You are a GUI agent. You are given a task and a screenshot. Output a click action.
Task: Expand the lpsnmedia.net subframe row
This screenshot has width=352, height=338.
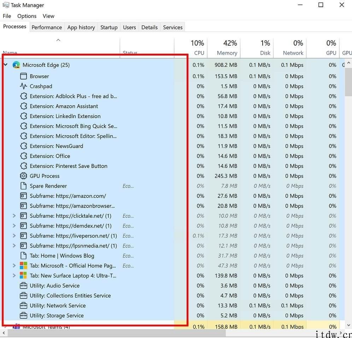(x=14, y=246)
